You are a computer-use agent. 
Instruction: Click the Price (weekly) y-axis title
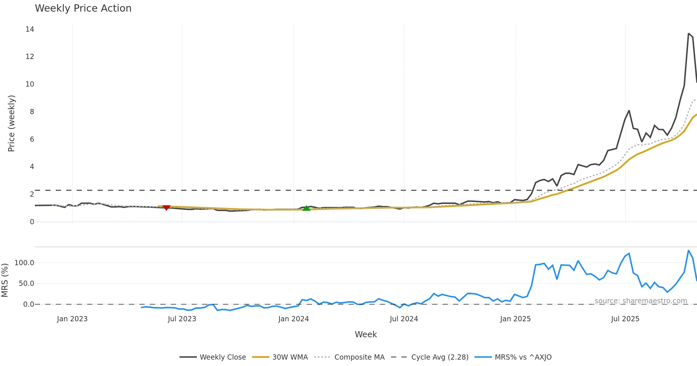(11, 123)
